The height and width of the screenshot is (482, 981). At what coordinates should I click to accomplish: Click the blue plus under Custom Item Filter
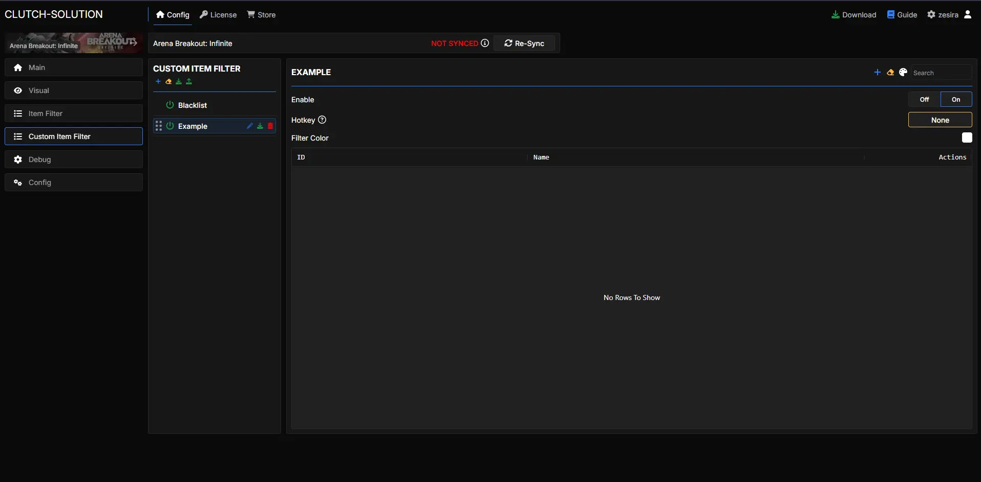pyautogui.click(x=158, y=82)
